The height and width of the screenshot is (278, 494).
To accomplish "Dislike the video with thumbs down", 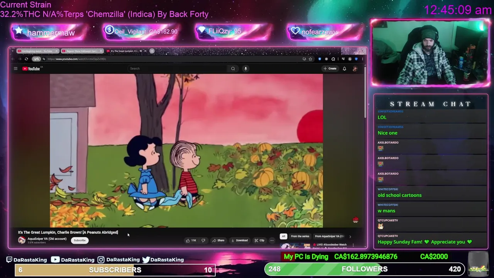I will 203,241.
